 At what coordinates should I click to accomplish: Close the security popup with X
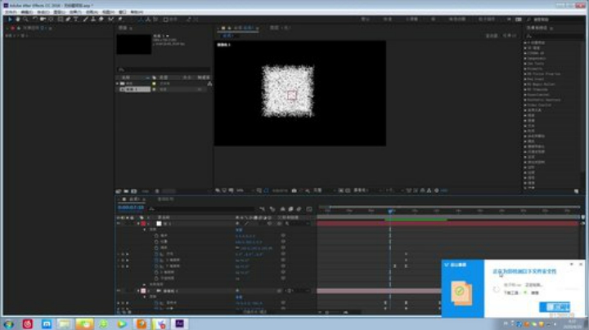pos(580,265)
